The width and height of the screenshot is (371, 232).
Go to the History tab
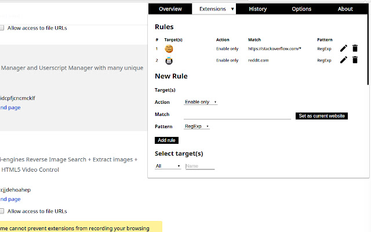pos(258,9)
